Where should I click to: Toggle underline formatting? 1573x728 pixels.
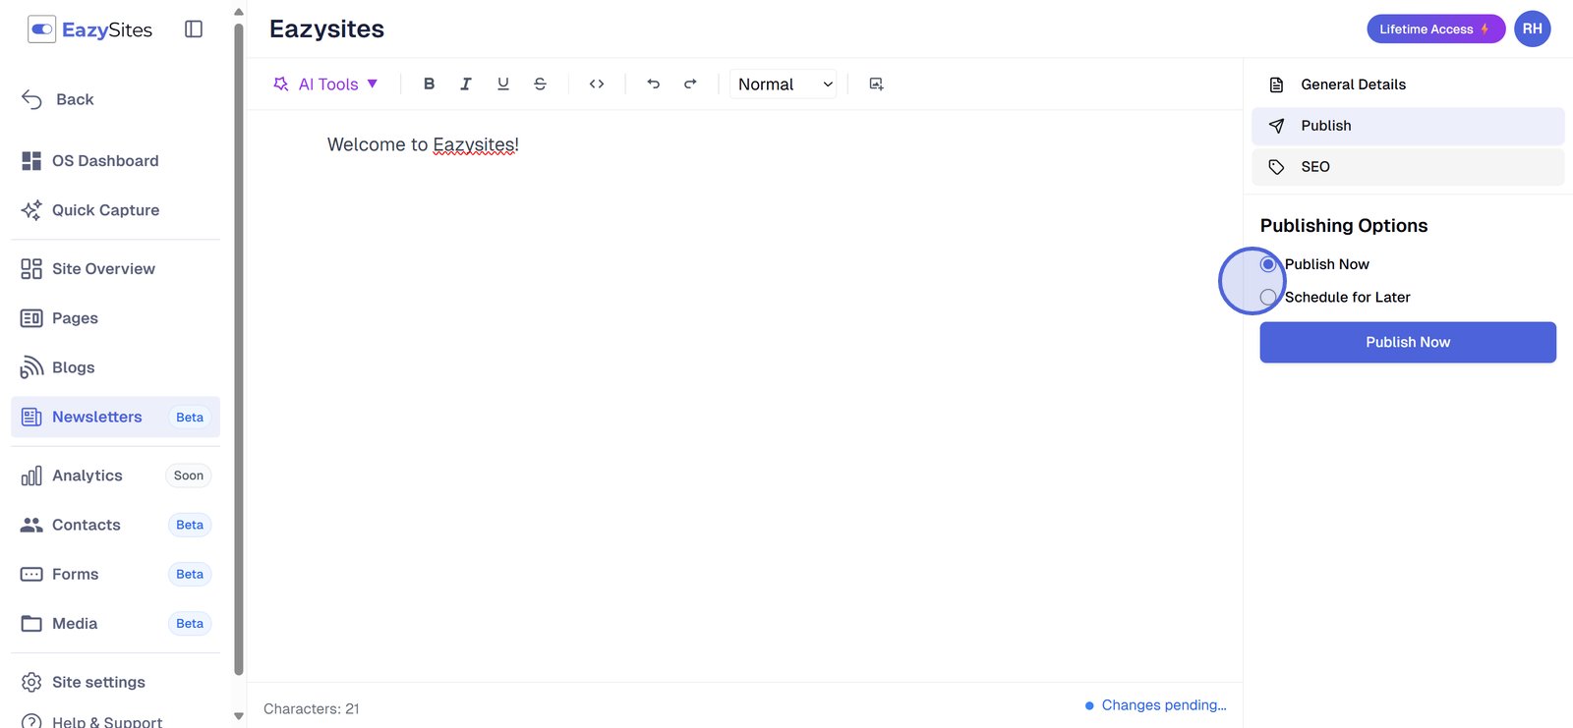pyautogui.click(x=503, y=84)
